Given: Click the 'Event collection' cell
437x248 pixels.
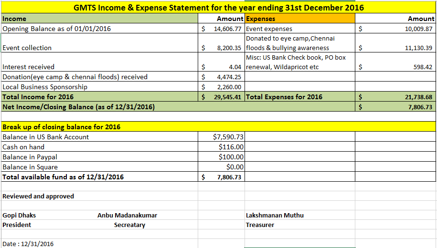Looking at the screenshot, I should tap(99, 43).
